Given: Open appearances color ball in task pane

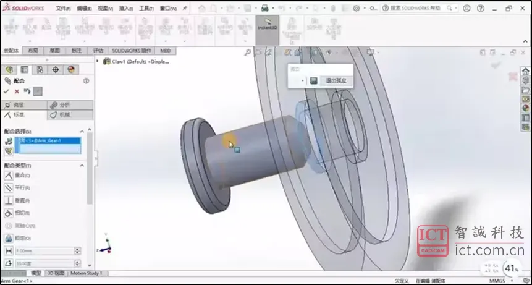Looking at the screenshot, I should tap(526, 108).
